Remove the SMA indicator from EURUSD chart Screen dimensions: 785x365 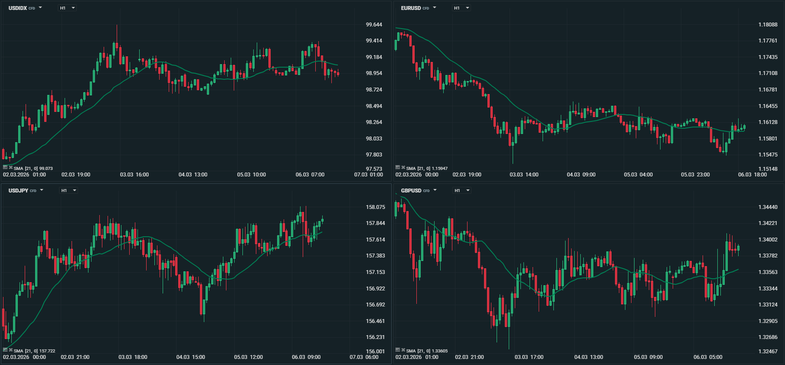coord(403,167)
